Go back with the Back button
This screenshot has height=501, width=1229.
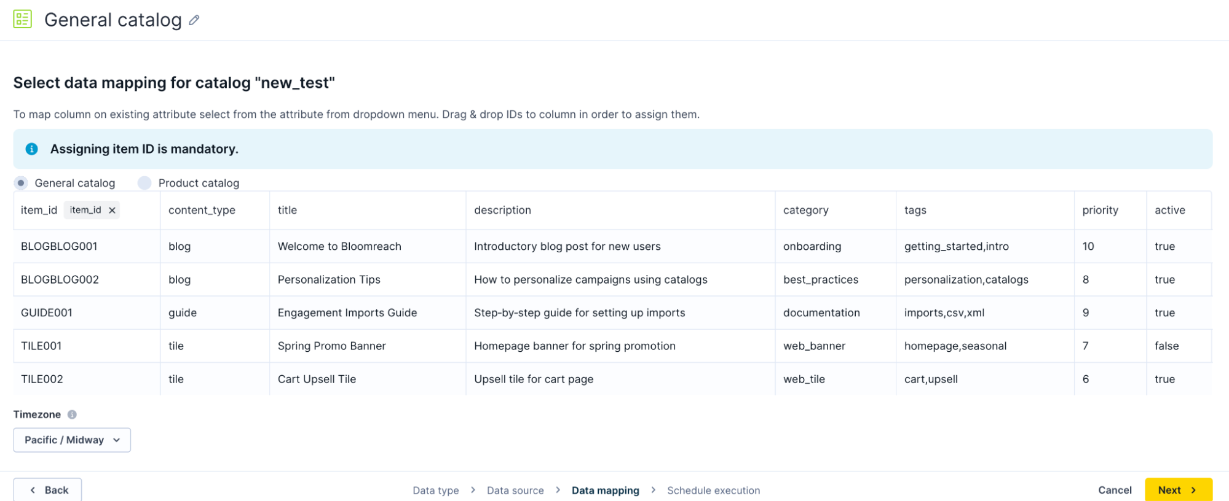coord(48,489)
